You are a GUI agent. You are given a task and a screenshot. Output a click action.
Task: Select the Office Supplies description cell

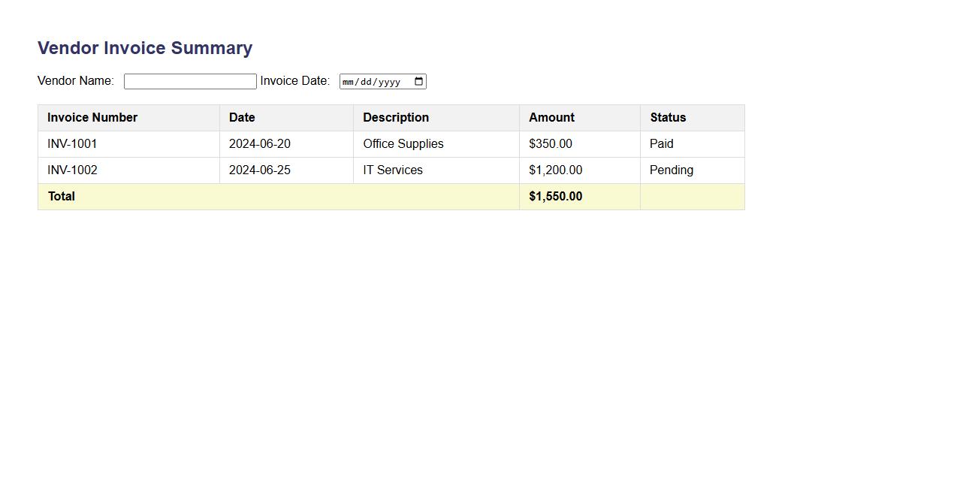click(x=403, y=144)
